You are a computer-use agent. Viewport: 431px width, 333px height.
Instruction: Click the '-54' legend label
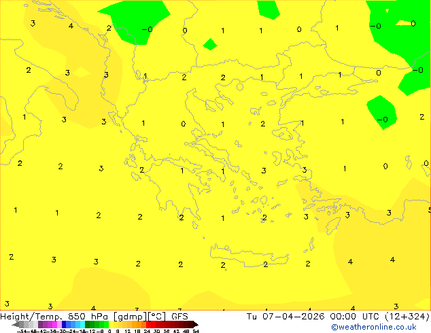[22, 331]
